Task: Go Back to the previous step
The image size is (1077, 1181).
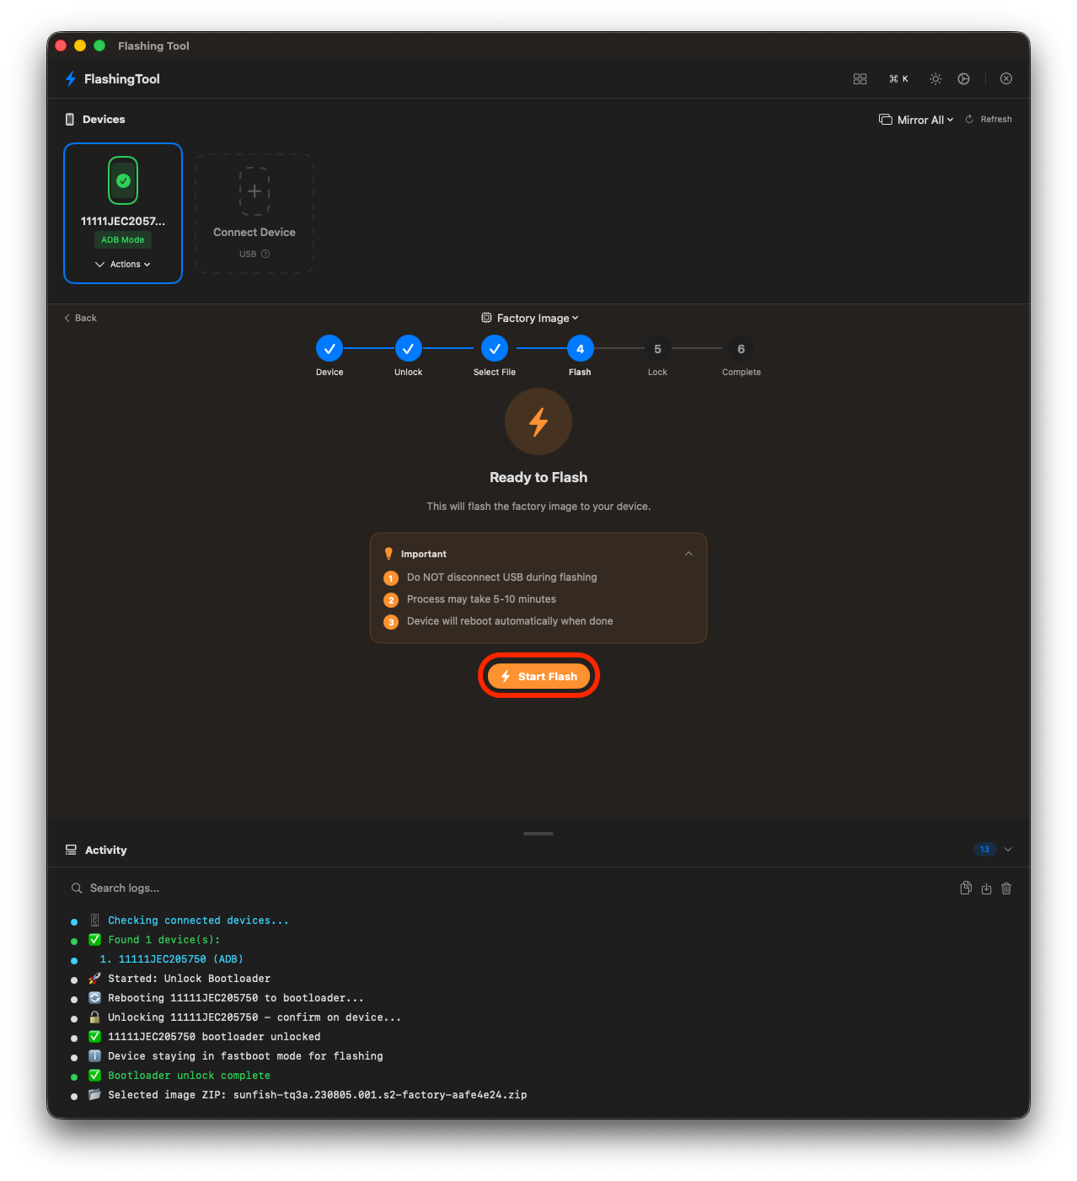Action: click(x=80, y=318)
